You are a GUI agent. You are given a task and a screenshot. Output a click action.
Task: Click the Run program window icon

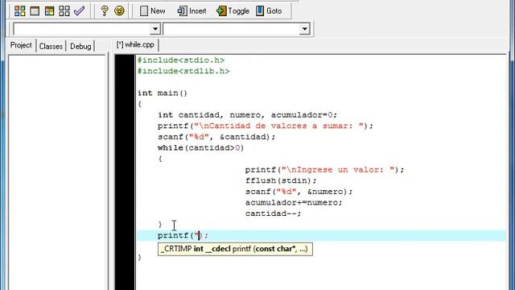point(35,10)
